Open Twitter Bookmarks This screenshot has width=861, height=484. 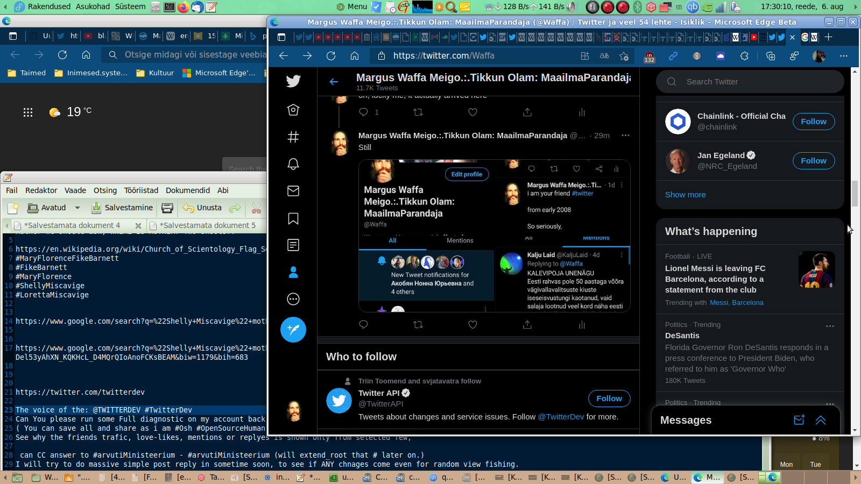(x=293, y=218)
